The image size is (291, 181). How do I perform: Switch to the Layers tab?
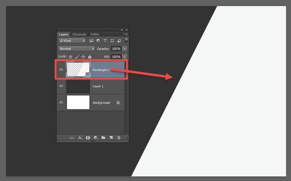(x=63, y=34)
